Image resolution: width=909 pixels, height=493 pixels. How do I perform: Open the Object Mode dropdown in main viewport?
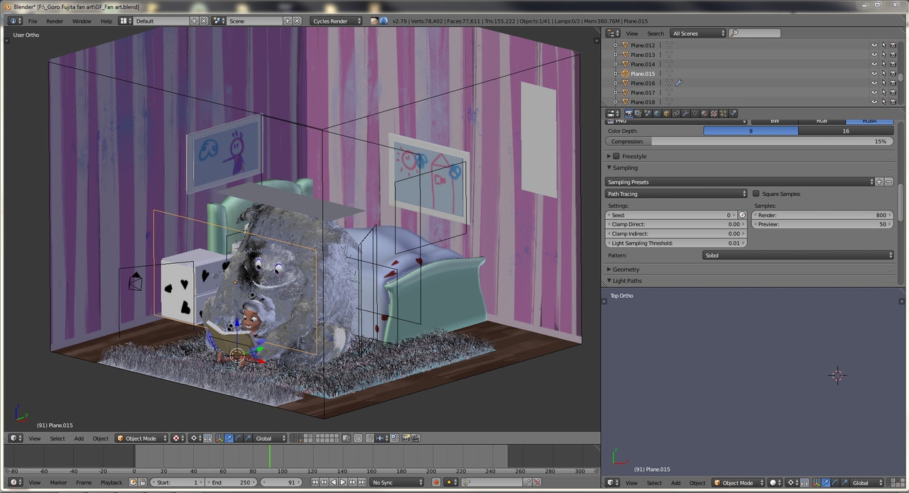coord(142,438)
